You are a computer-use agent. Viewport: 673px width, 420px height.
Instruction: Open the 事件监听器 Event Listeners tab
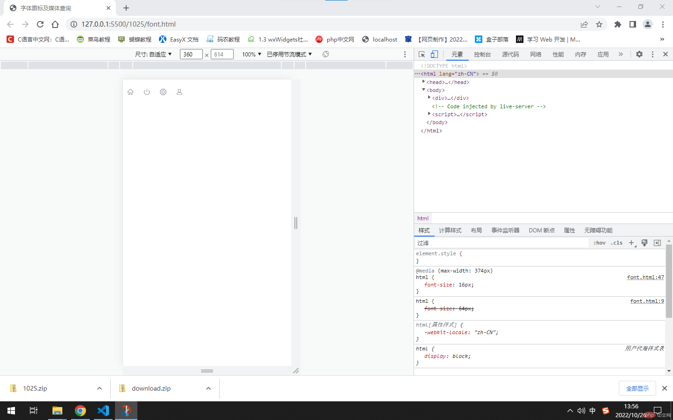(505, 231)
